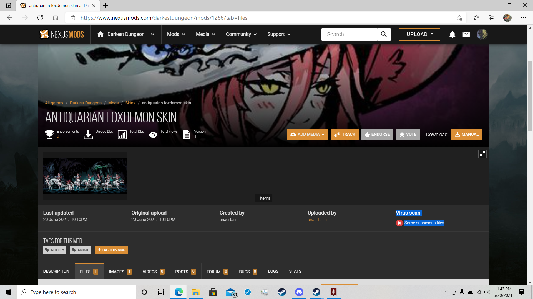Expand the Media menu
The image size is (533, 299).
pos(205,34)
